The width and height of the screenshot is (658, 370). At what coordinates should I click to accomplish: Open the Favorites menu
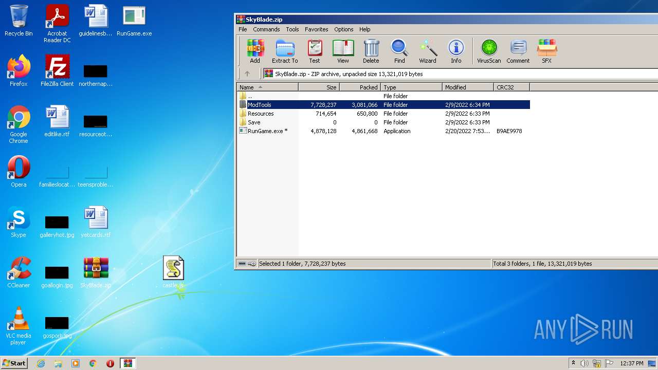click(316, 29)
